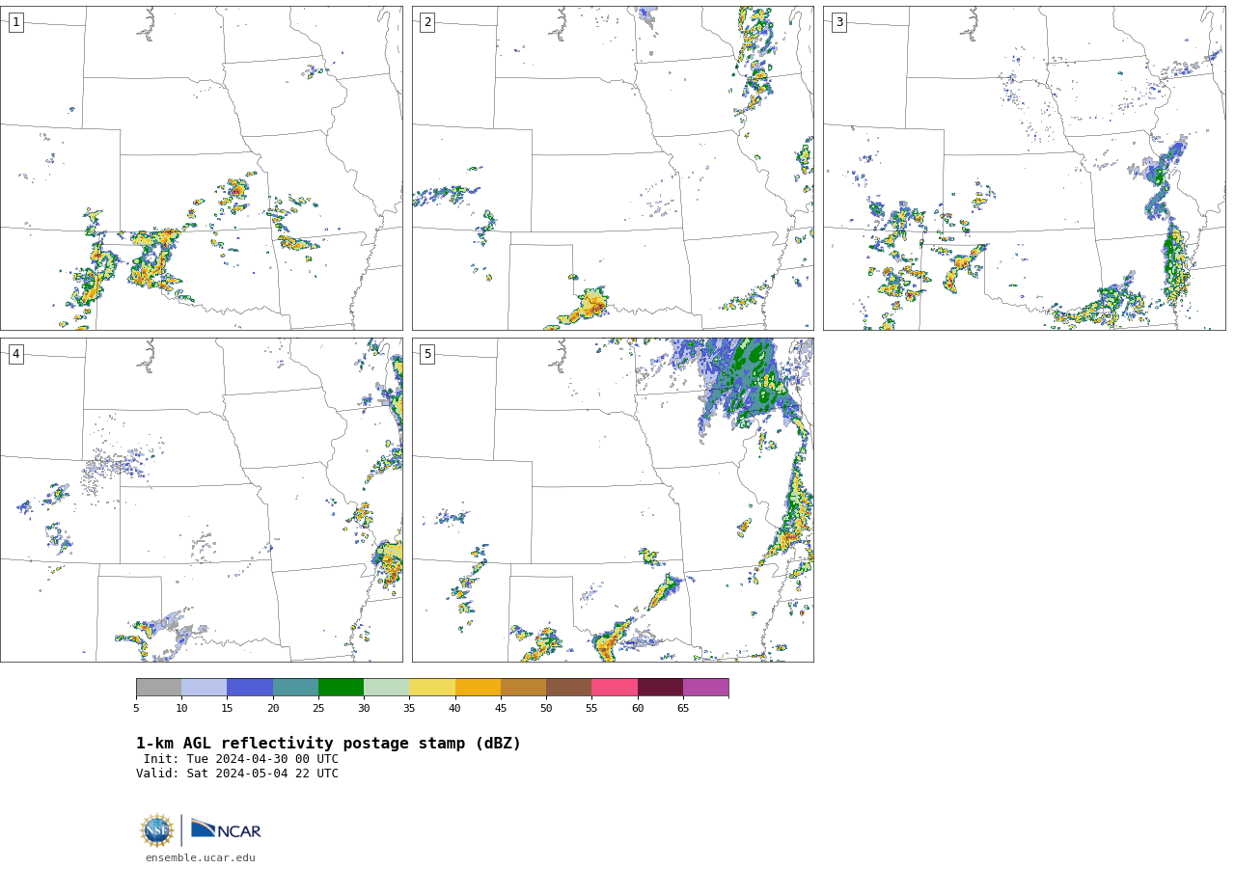The image size is (1235, 869).
Task: Click 'Init: Tue 2024-04-30 00 UTC' text
Action: pos(241,759)
